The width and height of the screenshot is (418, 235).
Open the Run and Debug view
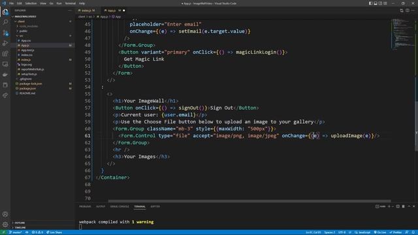(x=5, y=43)
